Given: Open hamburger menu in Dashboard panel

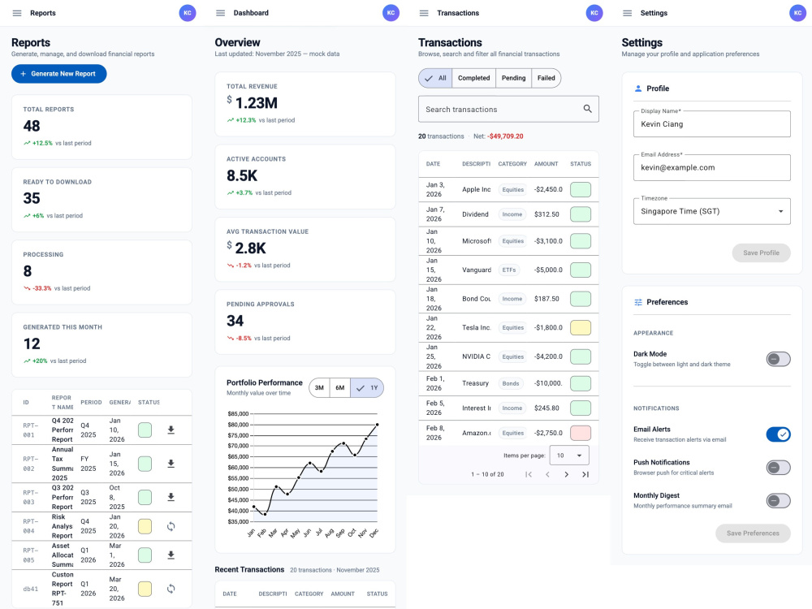Looking at the screenshot, I should coord(221,13).
